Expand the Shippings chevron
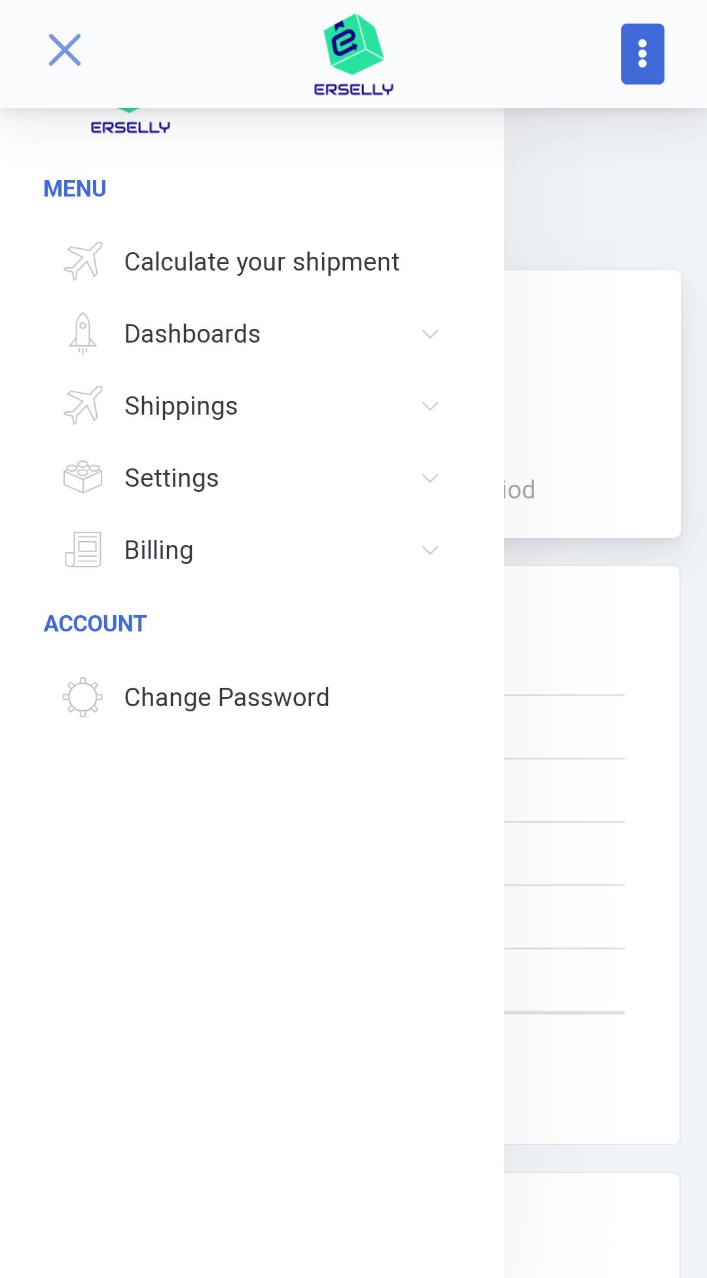707x1278 pixels. [x=430, y=406]
